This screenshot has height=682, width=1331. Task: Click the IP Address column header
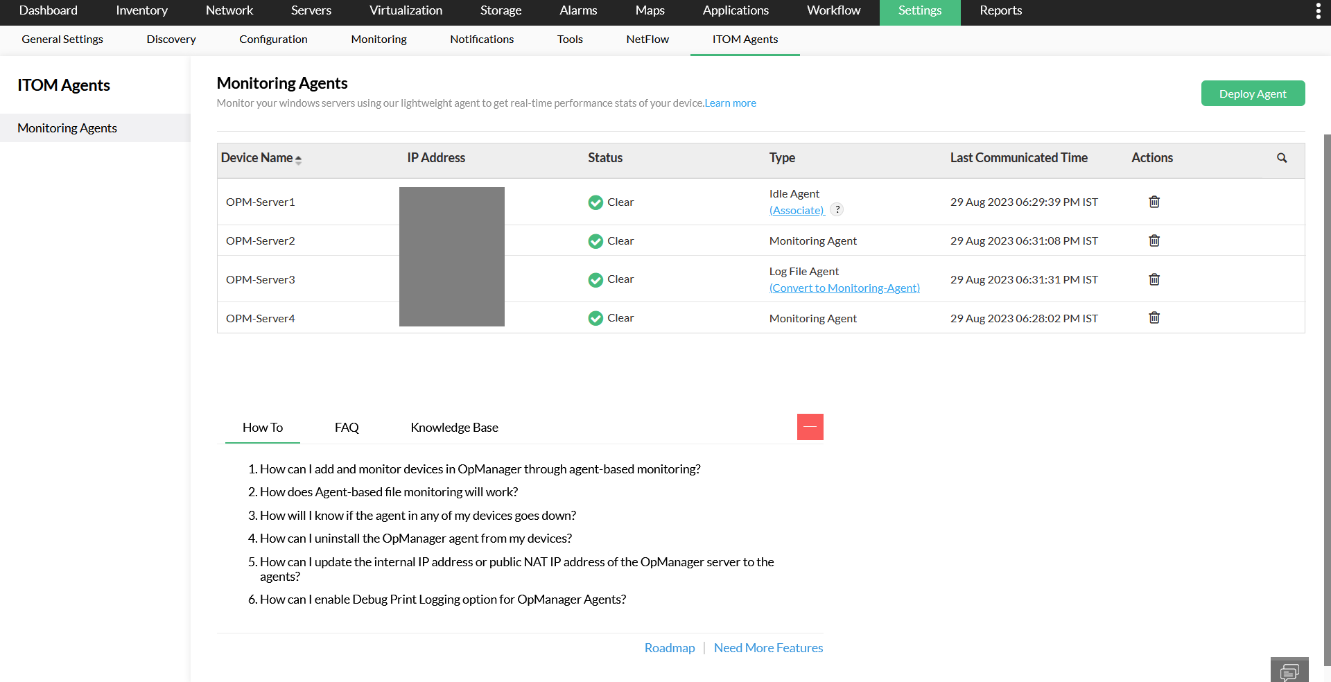(436, 158)
